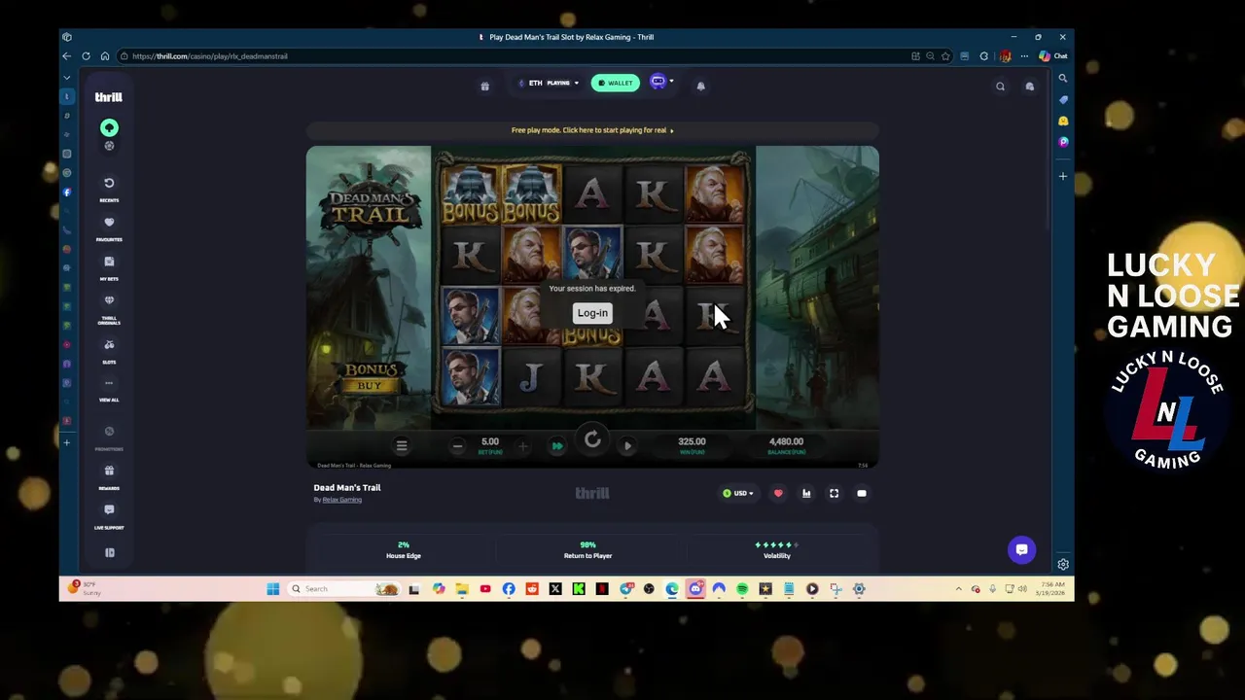
Task: Open the green Wallet button
Action: point(616,83)
